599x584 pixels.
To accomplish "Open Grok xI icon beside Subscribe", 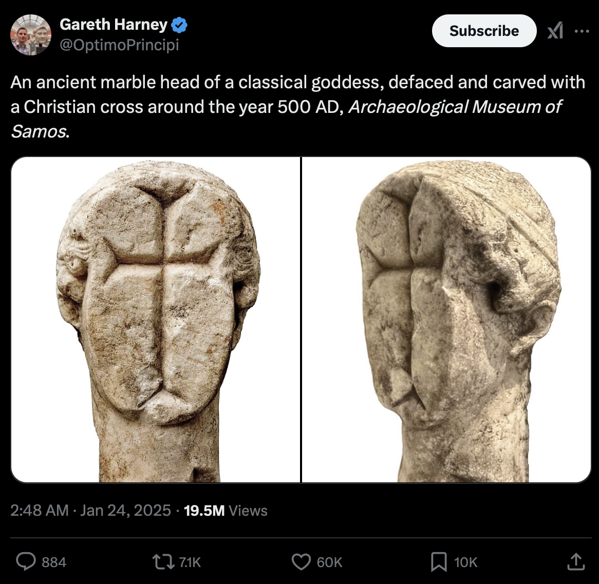I will pyautogui.click(x=555, y=31).
